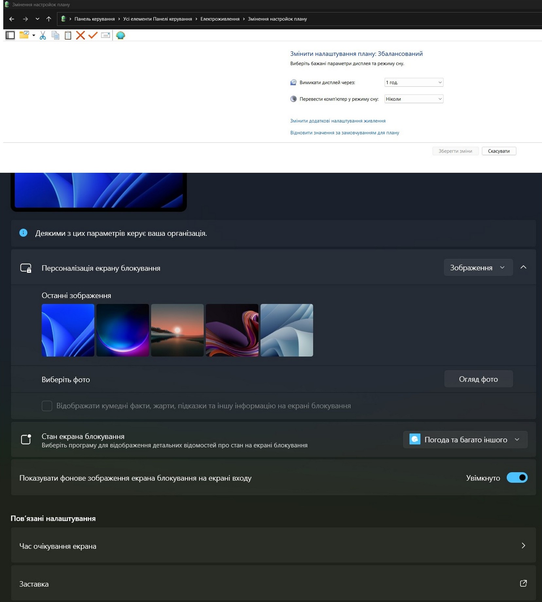Open the Classic Shell settings shell icon
This screenshot has width=542, height=602.
pos(120,35)
